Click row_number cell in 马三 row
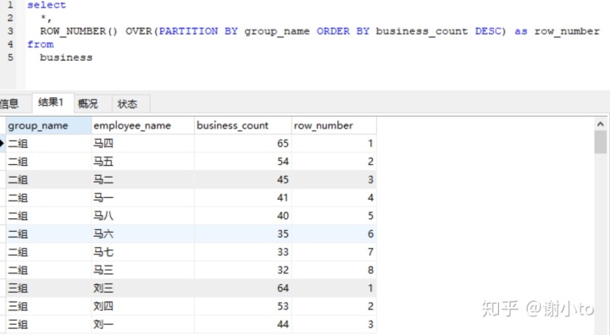This screenshot has height=335, width=610. 334,270
